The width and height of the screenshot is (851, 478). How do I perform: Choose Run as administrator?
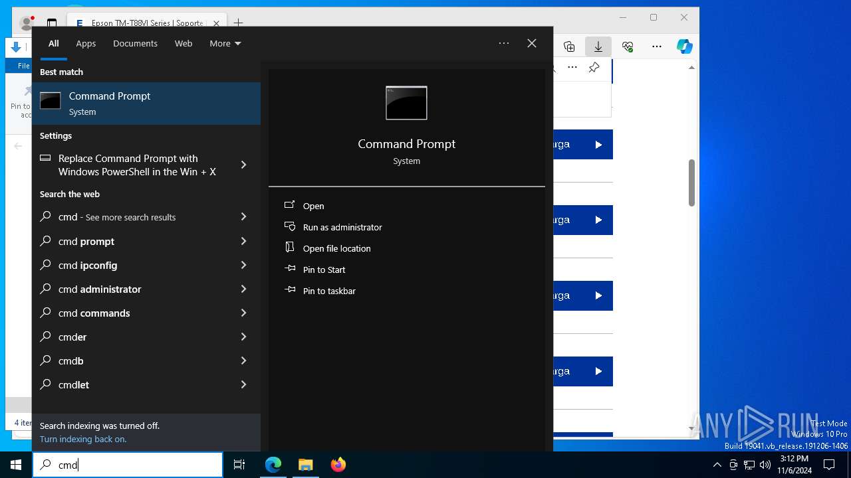pos(342,227)
